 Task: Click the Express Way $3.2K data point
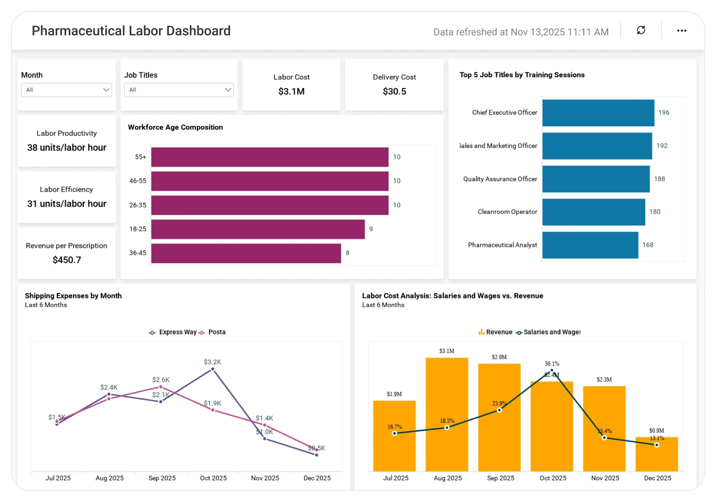[213, 369]
